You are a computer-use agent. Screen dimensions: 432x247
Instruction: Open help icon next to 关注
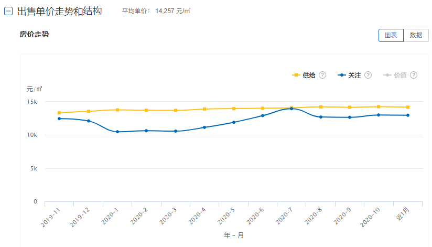368,75
